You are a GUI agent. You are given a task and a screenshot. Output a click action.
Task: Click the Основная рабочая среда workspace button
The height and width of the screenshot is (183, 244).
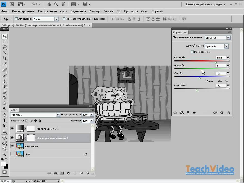(203, 4)
